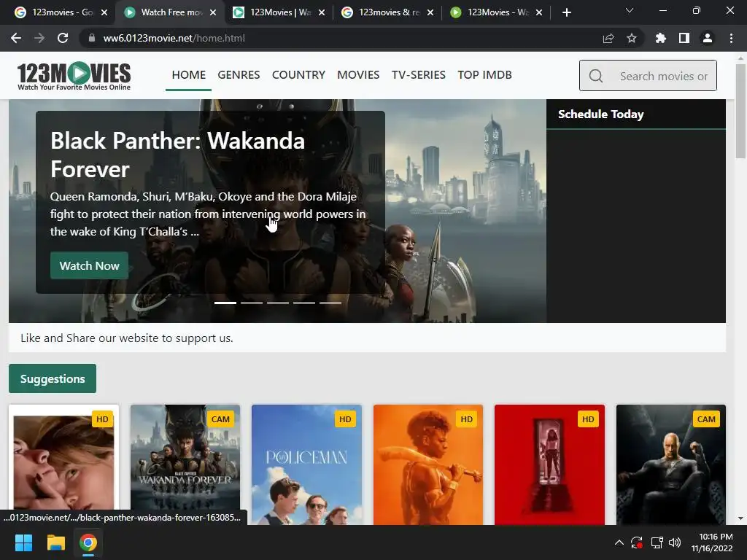This screenshot has width=747, height=560.
Task: Open File Explorer from taskbar
Action: [55, 542]
